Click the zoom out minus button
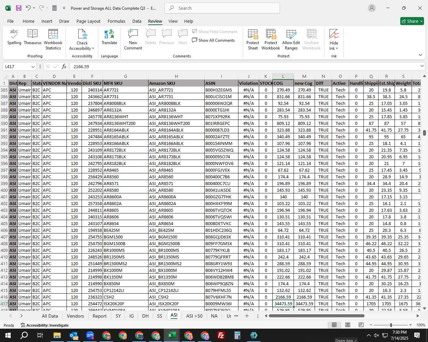Image resolution: width=428 pixels, height=342 pixels. [x=371, y=325]
